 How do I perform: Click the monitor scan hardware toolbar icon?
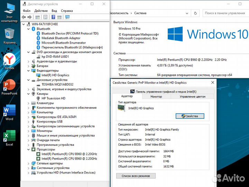point(67,17)
